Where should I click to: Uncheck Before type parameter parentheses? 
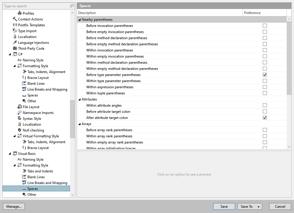tap(265, 75)
